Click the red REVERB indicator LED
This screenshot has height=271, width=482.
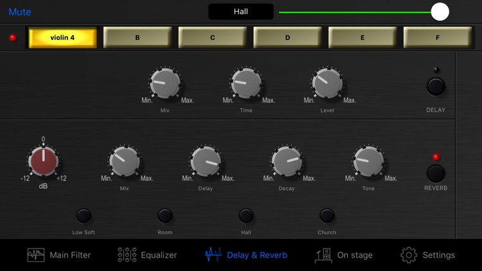click(436, 157)
